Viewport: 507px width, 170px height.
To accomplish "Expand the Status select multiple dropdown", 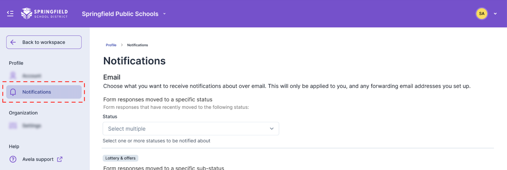I will click(x=272, y=128).
